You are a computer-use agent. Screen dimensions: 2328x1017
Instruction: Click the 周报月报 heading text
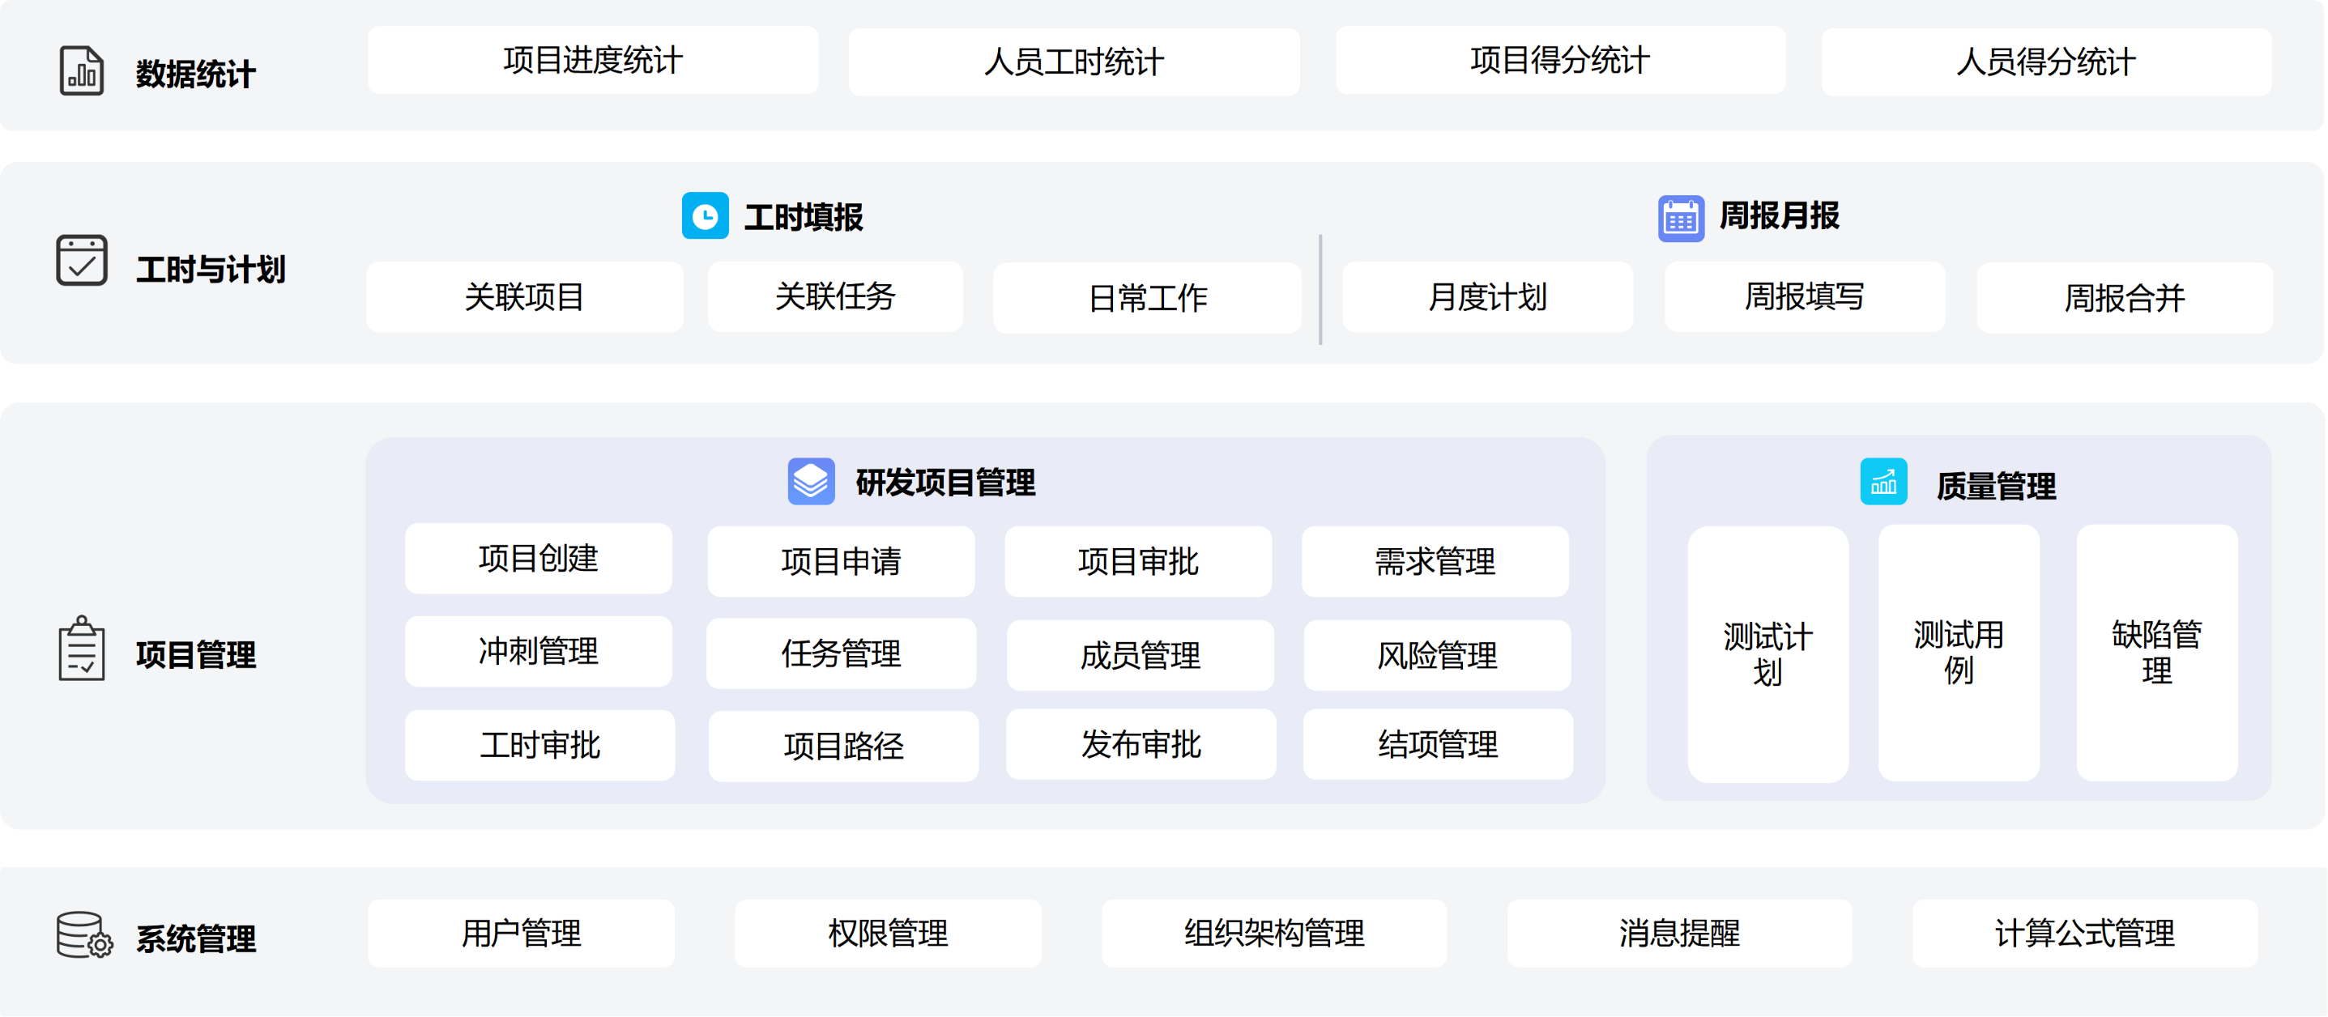point(1779,216)
